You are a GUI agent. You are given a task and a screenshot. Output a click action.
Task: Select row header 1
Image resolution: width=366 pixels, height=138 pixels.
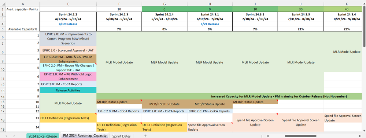3,9
